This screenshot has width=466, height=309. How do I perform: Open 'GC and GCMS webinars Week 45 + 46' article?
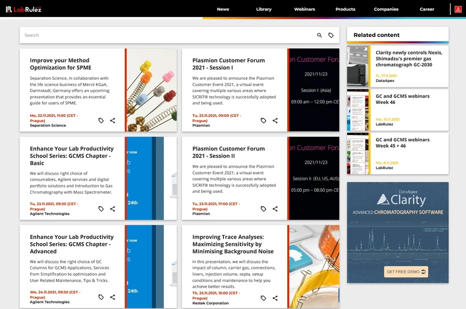click(403, 143)
